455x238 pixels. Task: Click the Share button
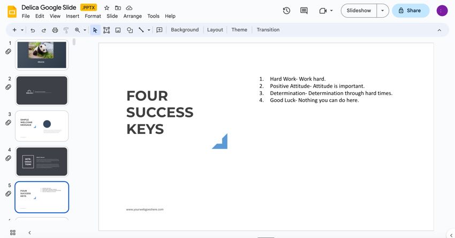click(411, 11)
